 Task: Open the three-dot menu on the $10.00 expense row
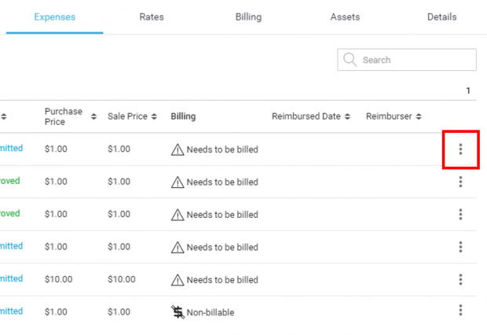(x=460, y=279)
